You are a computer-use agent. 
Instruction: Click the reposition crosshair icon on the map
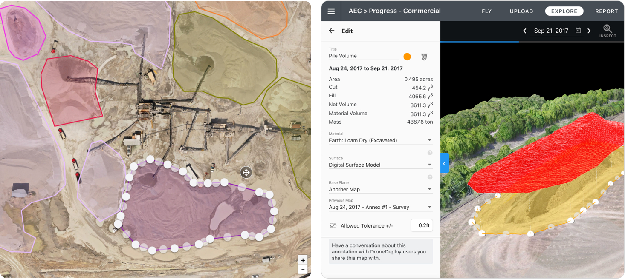[246, 173]
